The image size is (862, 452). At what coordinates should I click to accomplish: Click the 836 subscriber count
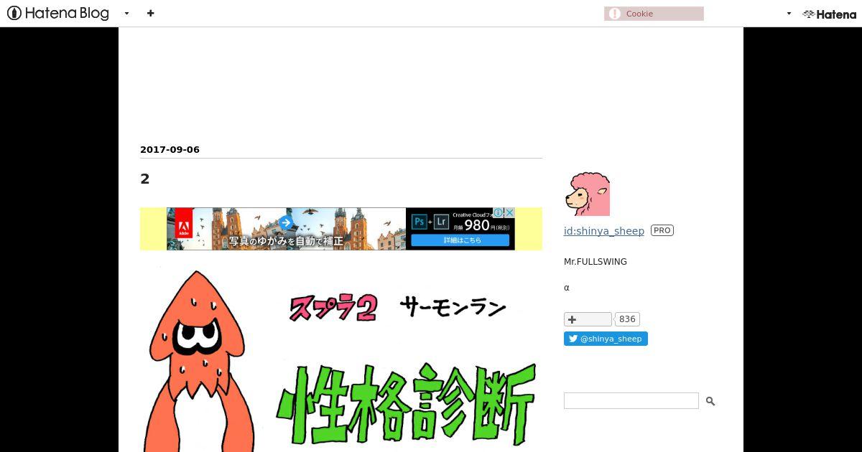(627, 319)
